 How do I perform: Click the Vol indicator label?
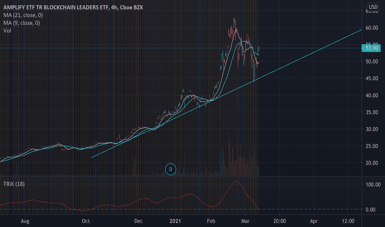tap(7, 31)
